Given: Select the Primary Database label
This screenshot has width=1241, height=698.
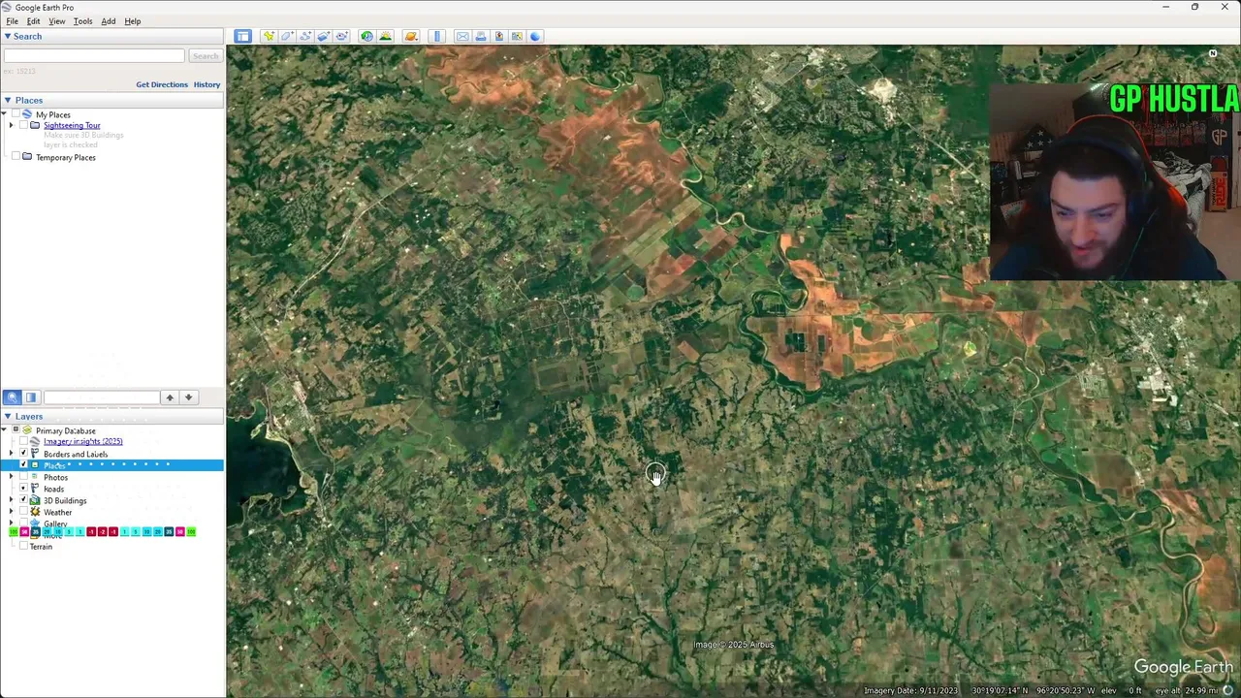Looking at the screenshot, I should click(x=66, y=430).
